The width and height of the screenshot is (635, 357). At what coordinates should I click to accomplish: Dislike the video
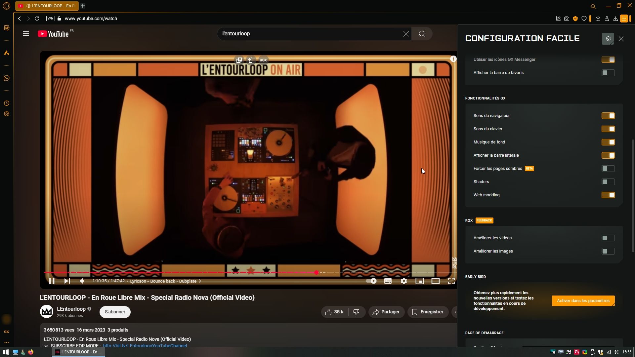(357, 312)
